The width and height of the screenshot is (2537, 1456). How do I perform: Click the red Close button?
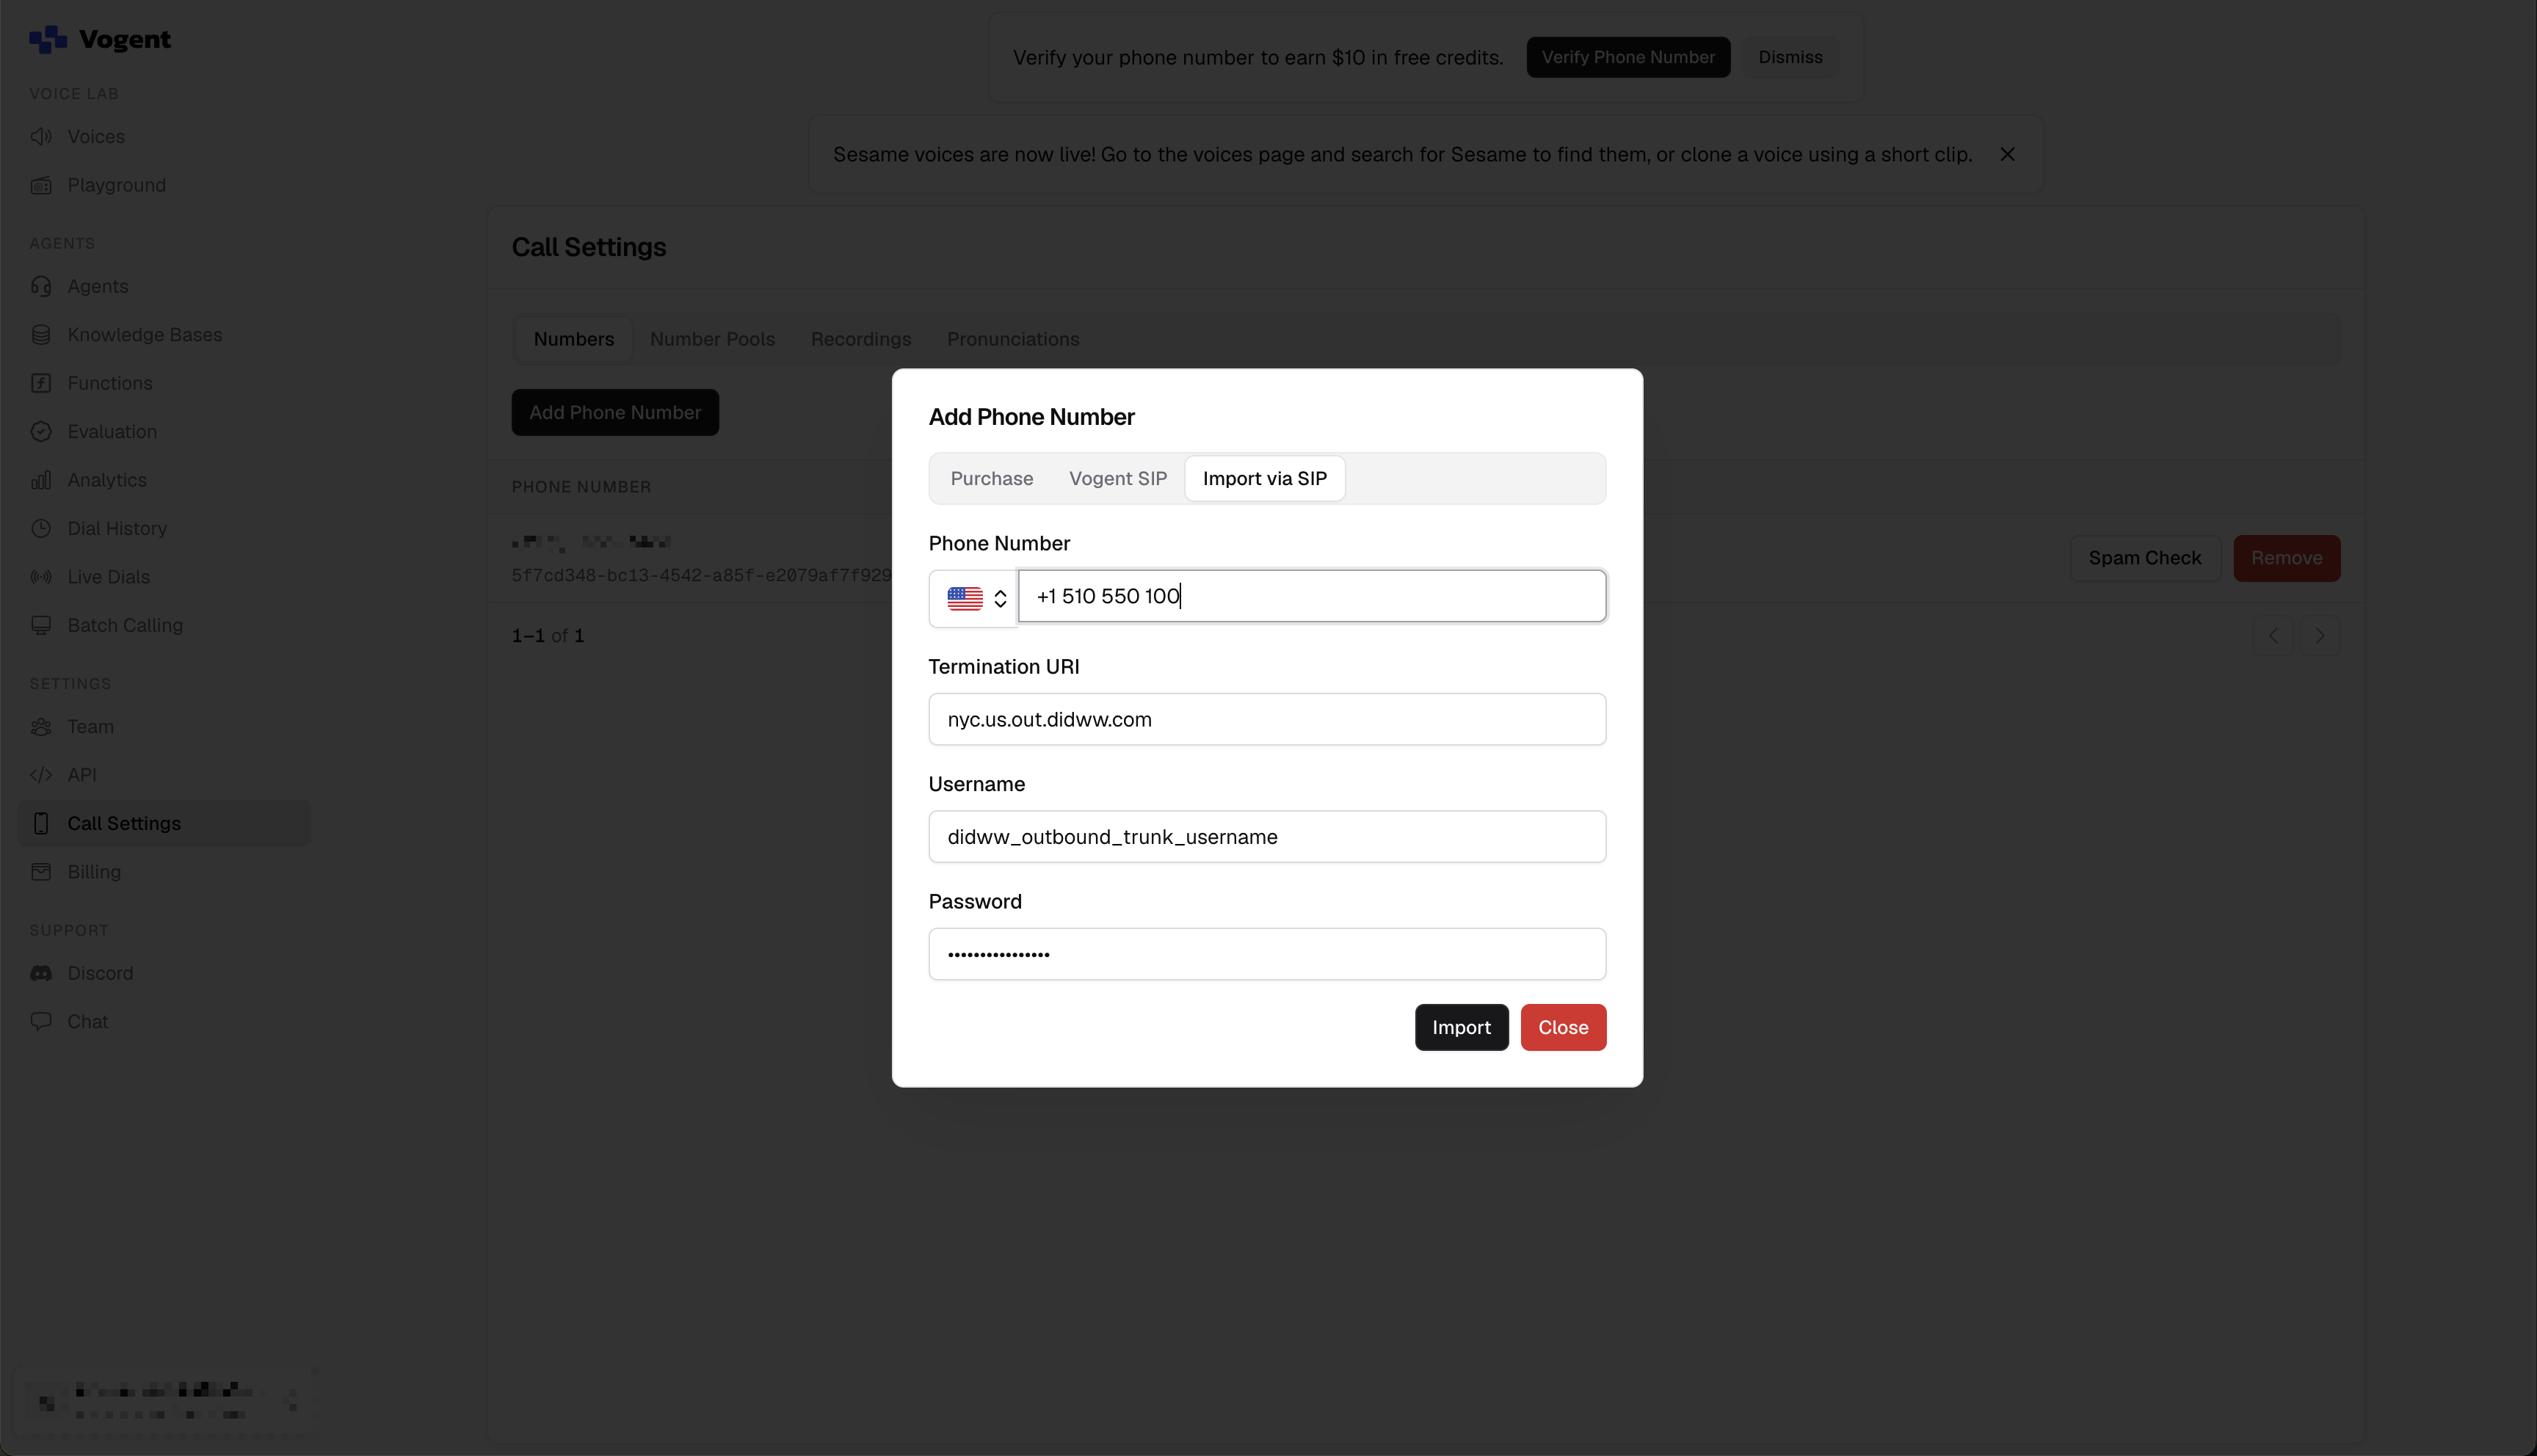tap(1563, 1027)
